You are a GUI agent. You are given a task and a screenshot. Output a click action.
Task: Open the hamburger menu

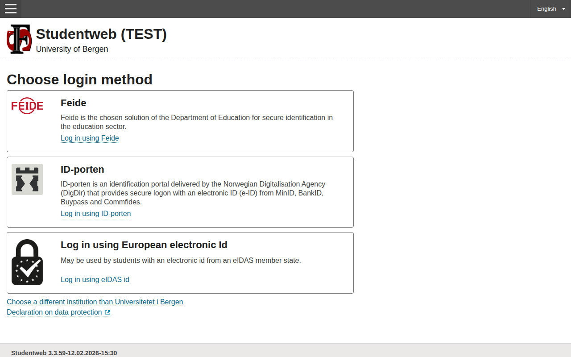pos(10,9)
